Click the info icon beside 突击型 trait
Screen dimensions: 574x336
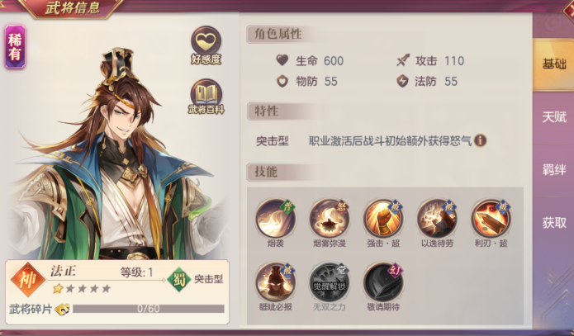pos(480,140)
